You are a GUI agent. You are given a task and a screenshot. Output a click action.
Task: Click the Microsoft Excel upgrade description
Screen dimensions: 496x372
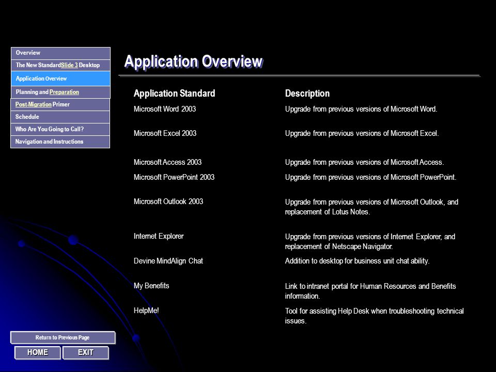[362, 133]
